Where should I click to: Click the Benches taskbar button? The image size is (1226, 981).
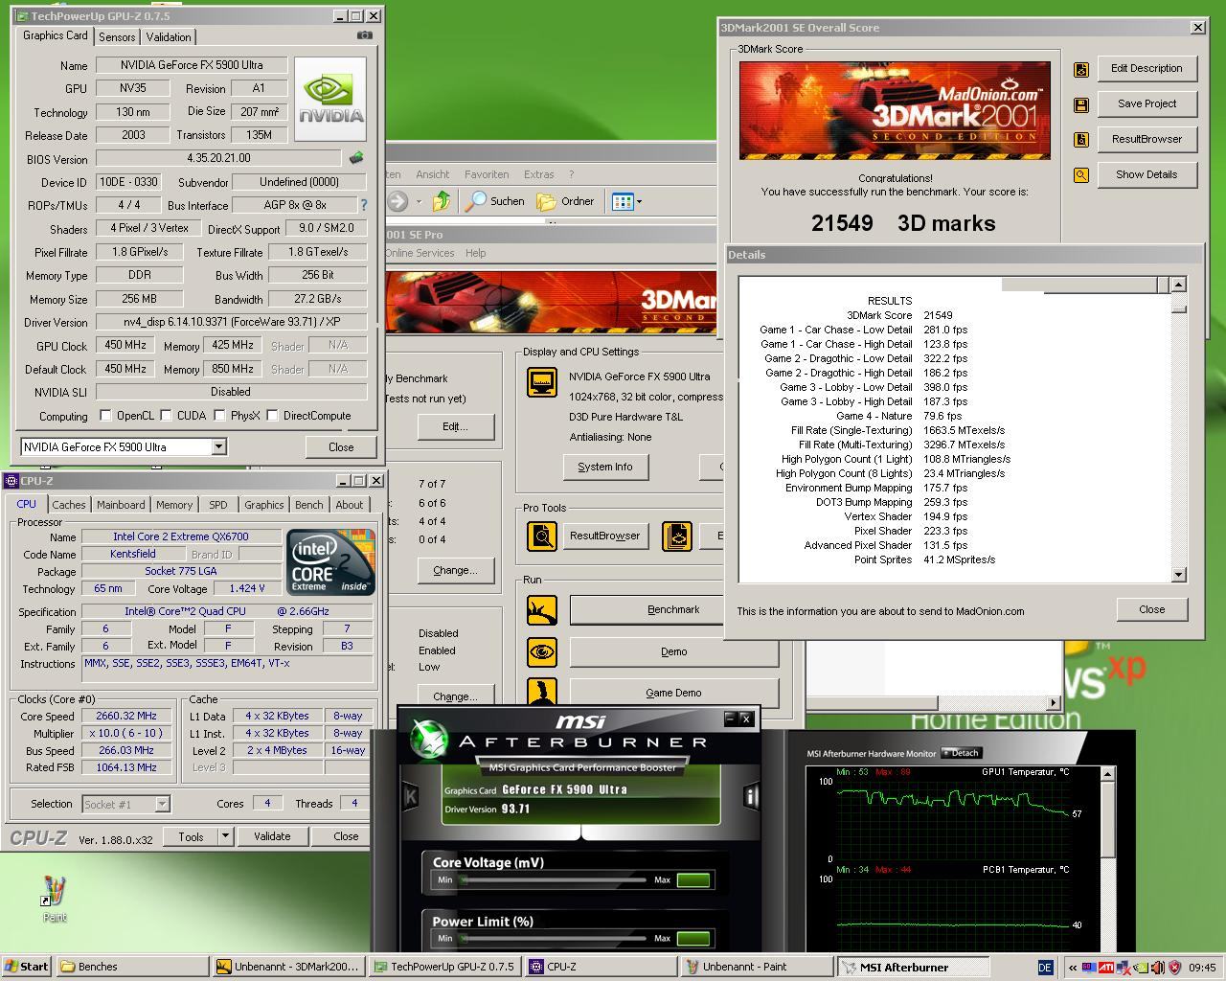(x=131, y=967)
